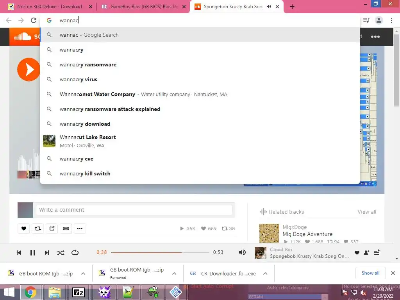Click View all related tracks

(x=366, y=212)
